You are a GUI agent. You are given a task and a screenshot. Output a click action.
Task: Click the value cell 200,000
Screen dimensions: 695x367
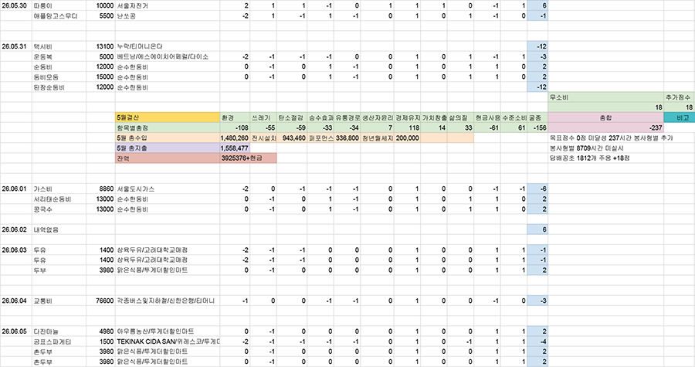[x=407, y=138]
